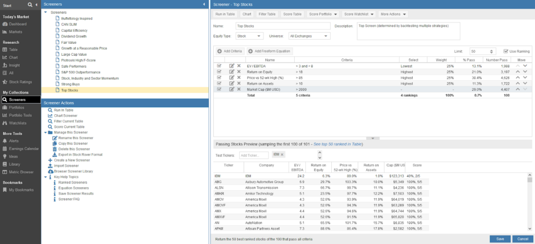
Task: Open Stock Ratings star icon in sidebar
Action: (x=5, y=82)
